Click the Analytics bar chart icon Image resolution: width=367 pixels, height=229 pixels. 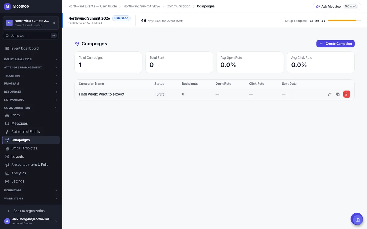(x=7, y=173)
